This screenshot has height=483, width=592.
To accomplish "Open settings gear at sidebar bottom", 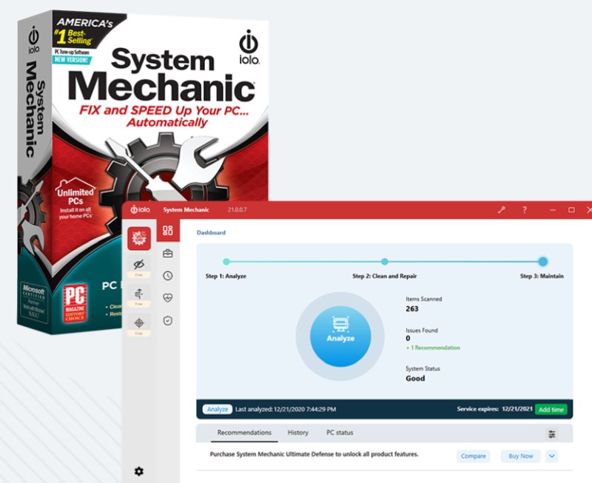I will pyautogui.click(x=139, y=471).
